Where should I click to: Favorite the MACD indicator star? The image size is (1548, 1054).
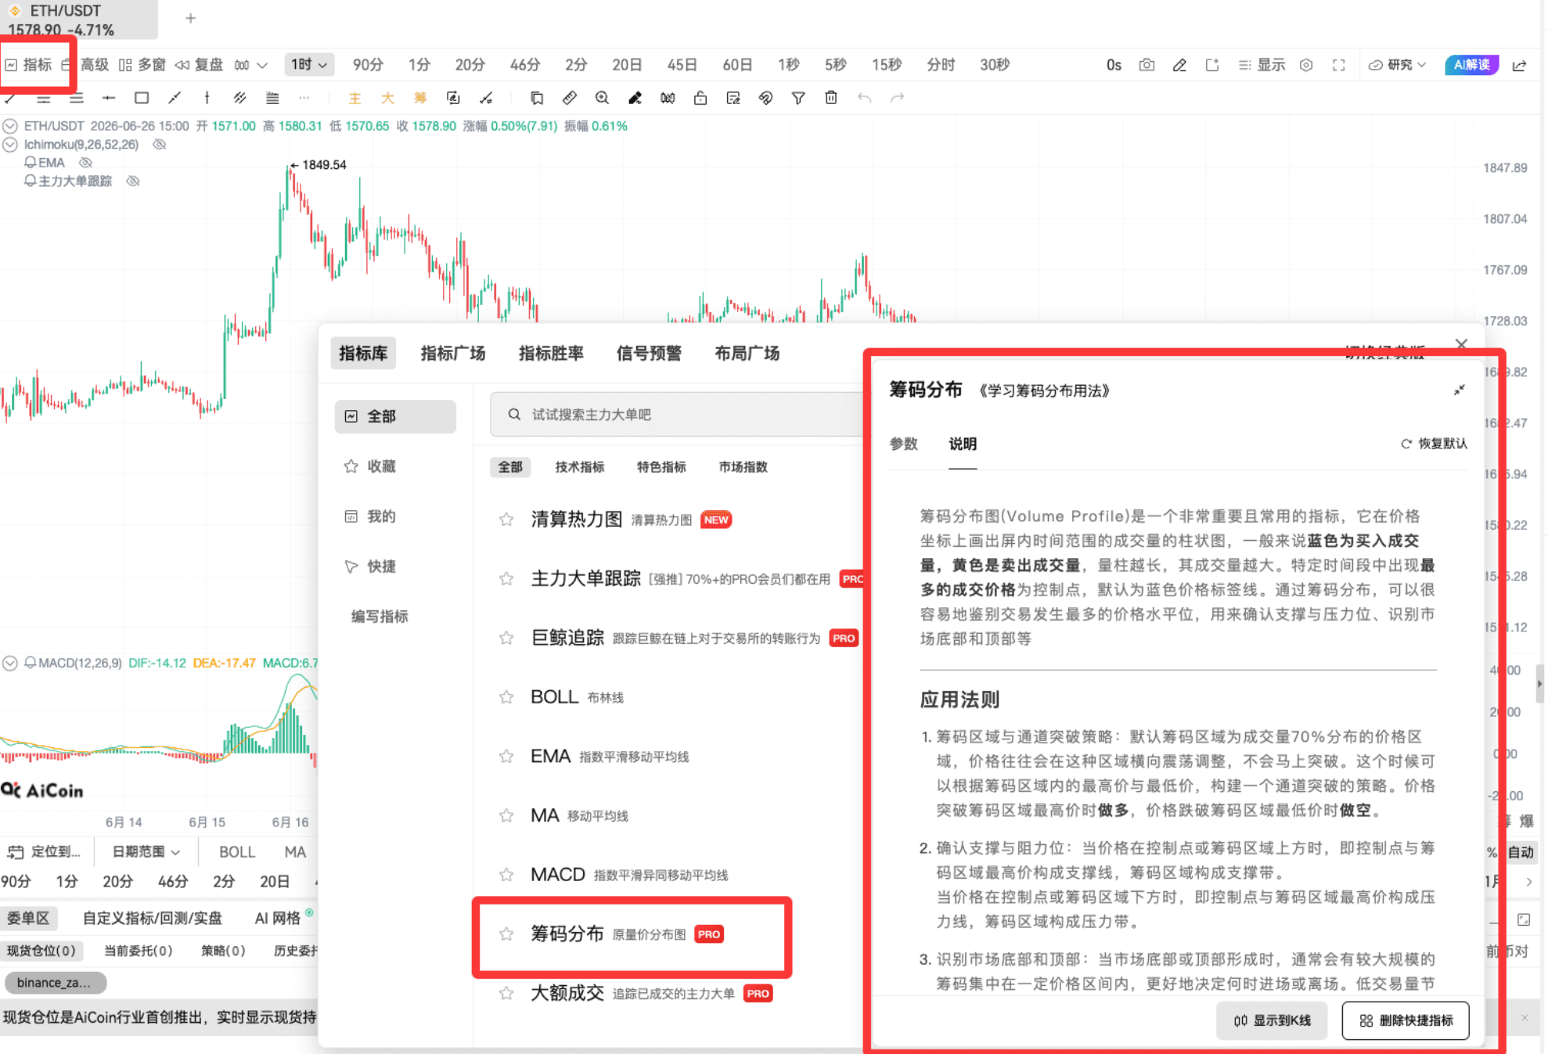click(x=506, y=874)
